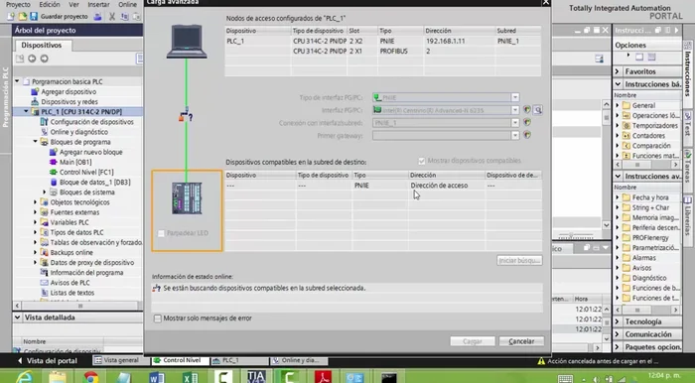The image size is (695, 383).
Task: Click PLC_1 row in configured access nodes table
Action: click(383, 41)
